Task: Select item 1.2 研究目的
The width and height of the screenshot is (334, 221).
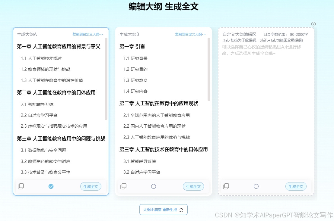Action: [135, 69]
